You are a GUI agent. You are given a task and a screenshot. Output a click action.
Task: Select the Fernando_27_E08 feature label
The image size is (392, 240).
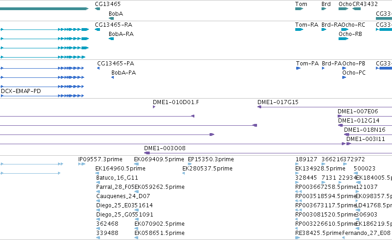tap(366, 233)
